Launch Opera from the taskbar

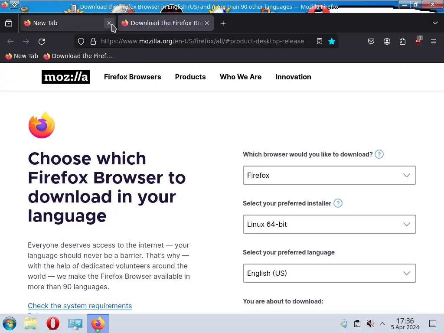[x=52, y=323]
